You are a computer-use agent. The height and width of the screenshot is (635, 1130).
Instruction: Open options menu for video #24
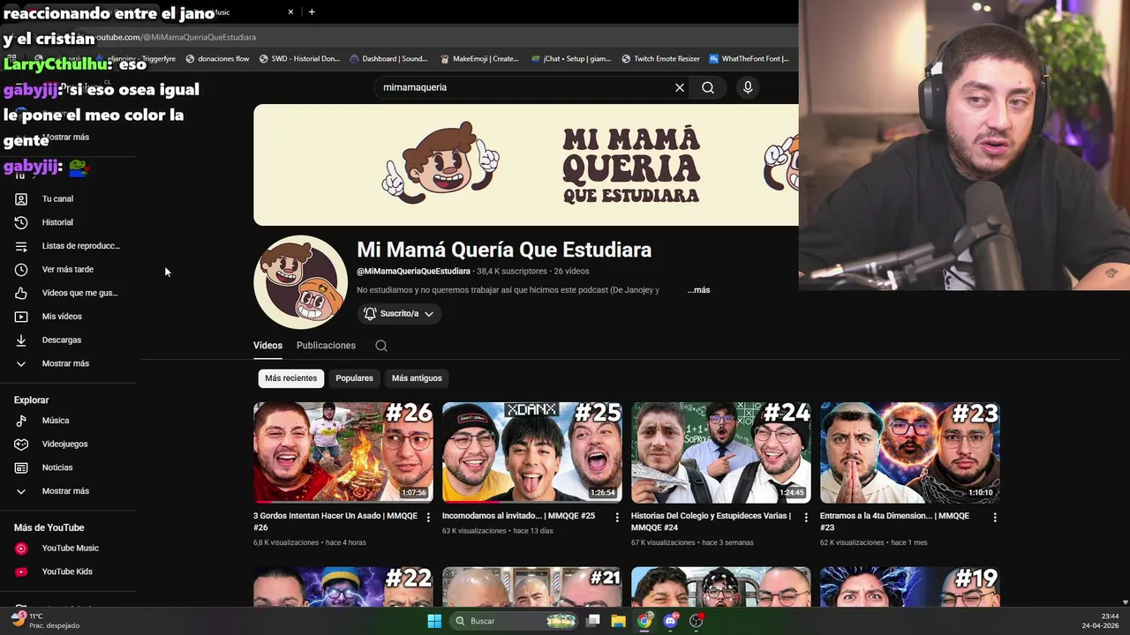coord(805,518)
